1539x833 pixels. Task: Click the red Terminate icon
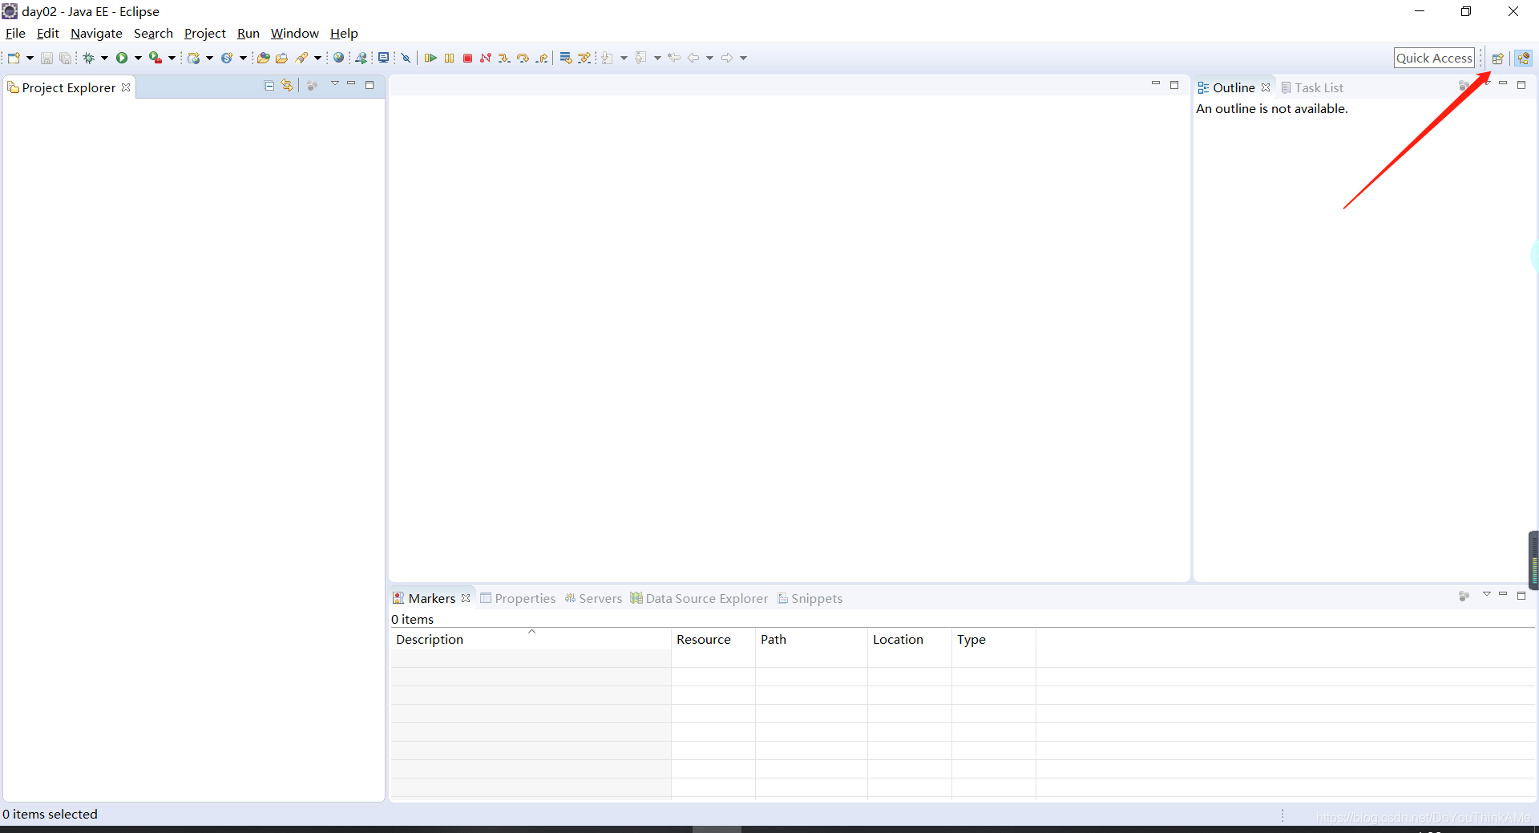pos(468,58)
